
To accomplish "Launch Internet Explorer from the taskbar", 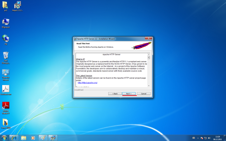I will click(14, 138).
